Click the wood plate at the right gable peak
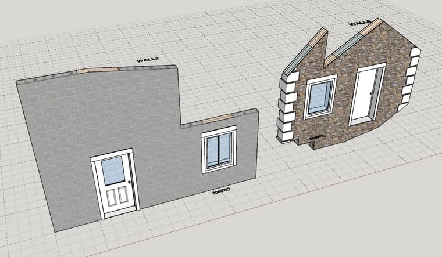Screen dimensions: 442x257 pyautogui.click(x=371, y=27)
